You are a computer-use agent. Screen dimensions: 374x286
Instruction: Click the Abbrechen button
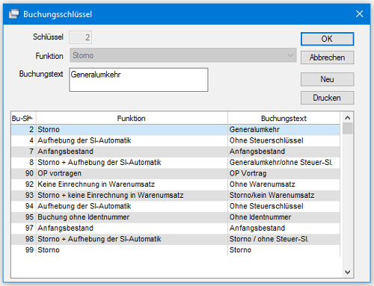[327, 57]
